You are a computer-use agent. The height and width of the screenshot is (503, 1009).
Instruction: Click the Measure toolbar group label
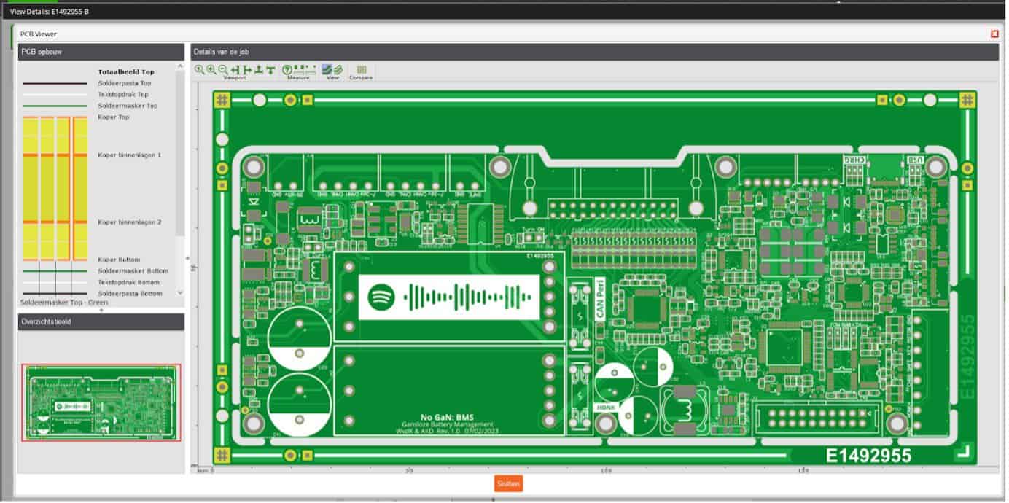(298, 77)
